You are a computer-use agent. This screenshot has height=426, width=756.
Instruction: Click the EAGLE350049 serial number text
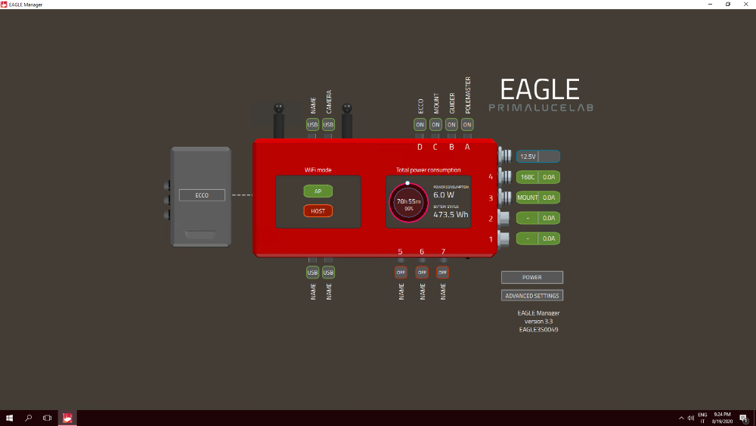tap(538, 330)
